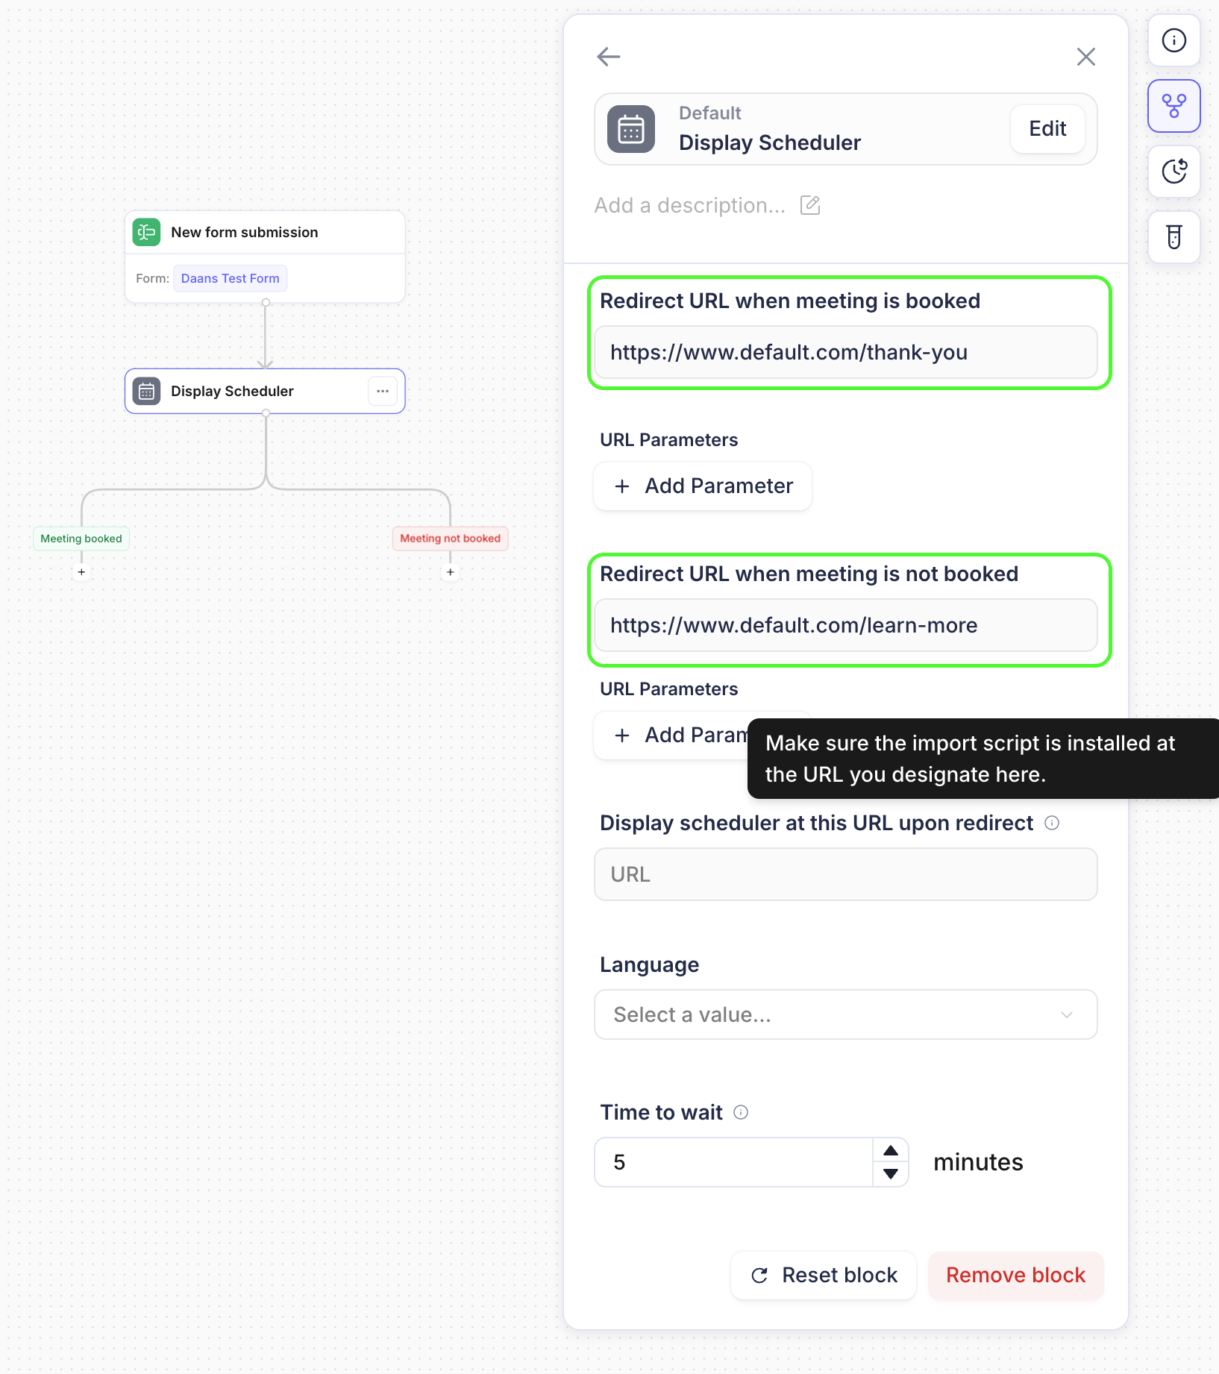Add a step under Meeting not booked branch
Image resolution: width=1219 pixels, height=1374 pixels.
451,572
